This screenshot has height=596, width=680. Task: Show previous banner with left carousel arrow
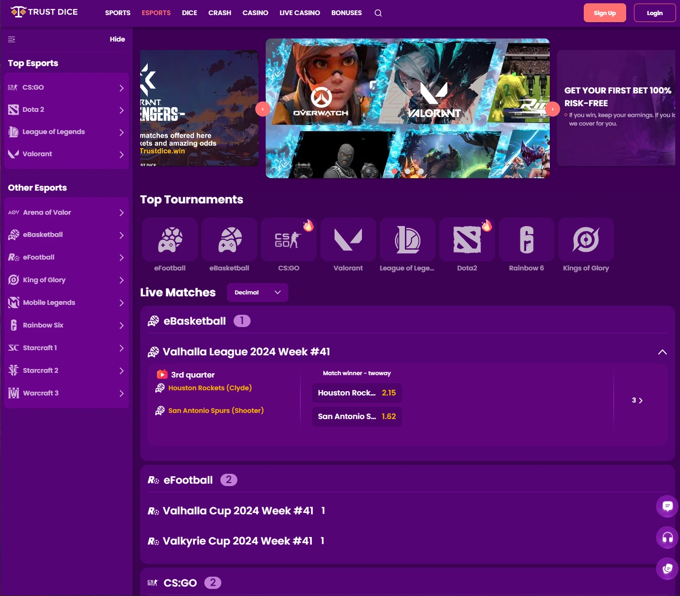pyautogui.click(x=263, y=109)
